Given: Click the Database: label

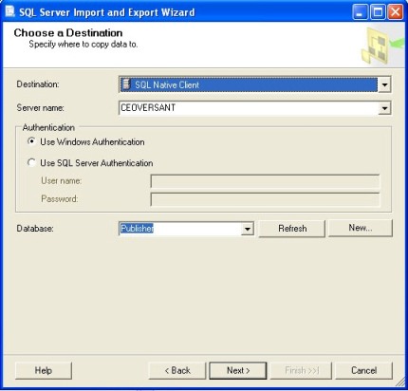Looking at the screenshot, I should [x=35, y=229].
